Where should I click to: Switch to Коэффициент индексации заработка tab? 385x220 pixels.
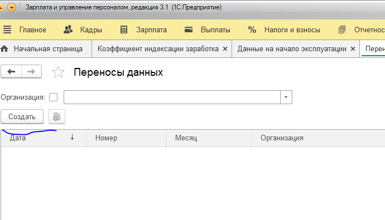158,49
